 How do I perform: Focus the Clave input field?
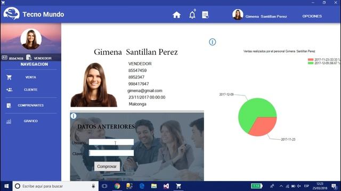tap(111, 153)
